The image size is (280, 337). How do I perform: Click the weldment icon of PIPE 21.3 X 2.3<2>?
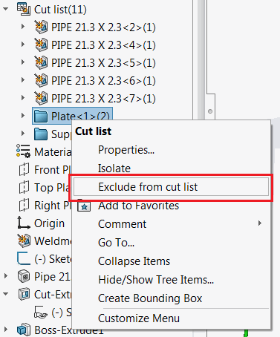tap(41, 27)
